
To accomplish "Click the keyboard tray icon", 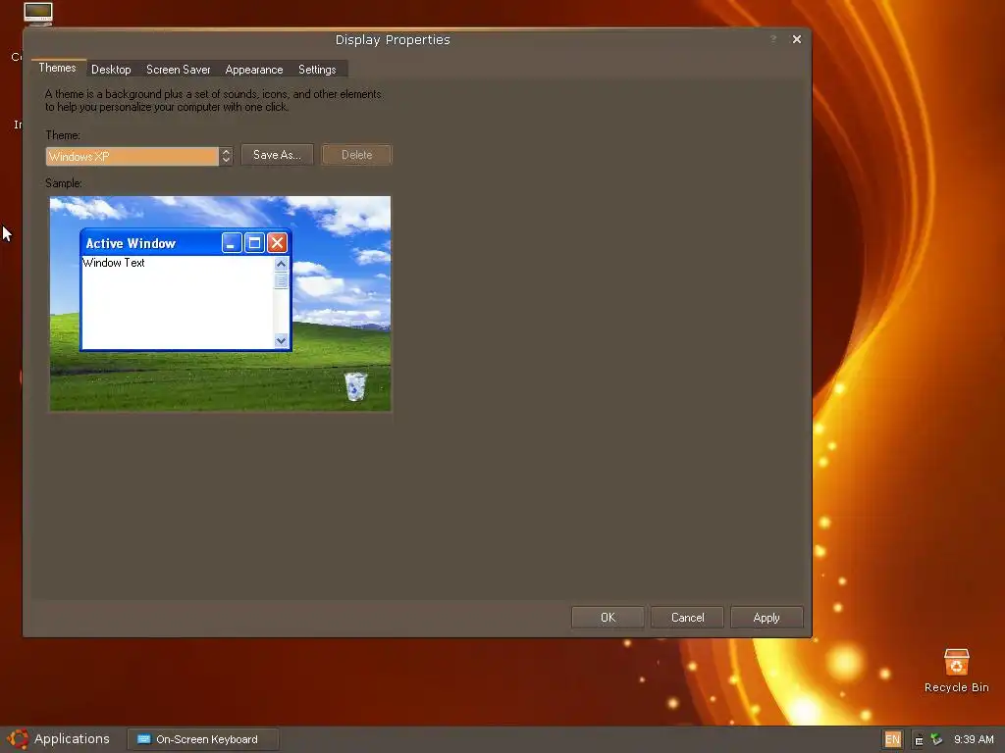I will click(919, 740).
